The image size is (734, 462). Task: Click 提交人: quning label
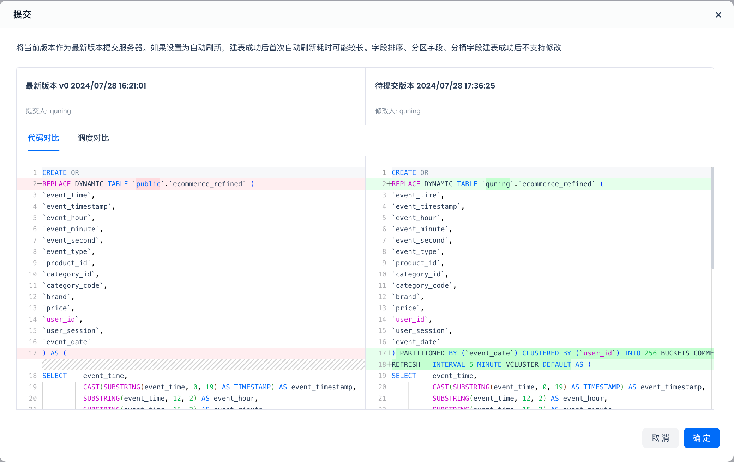[48, 111]
